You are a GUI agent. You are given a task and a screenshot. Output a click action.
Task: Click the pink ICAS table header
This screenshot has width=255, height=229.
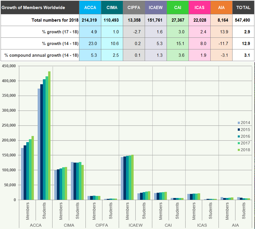(200, 8)
